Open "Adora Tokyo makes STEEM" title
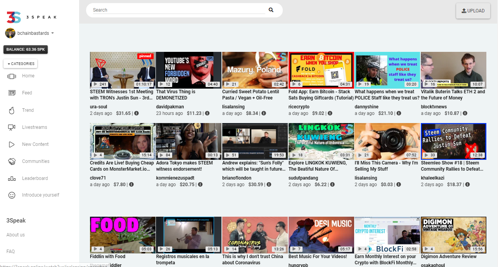Screen dimensions: 498x267 coord(184,166)
